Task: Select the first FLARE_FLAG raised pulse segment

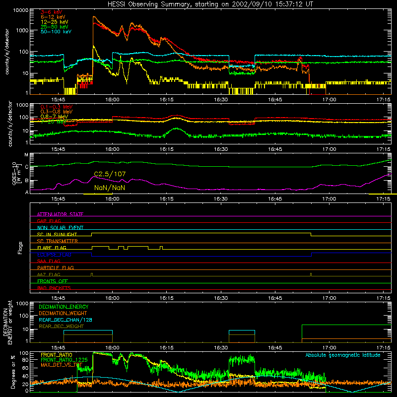Action: click(101, 247)
